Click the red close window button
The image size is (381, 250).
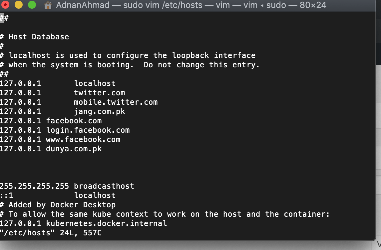5,5
